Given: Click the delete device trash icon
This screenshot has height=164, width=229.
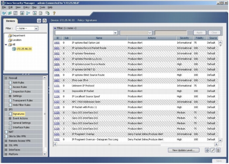Looking at the screenshot, I should click(x=45, y=21).
